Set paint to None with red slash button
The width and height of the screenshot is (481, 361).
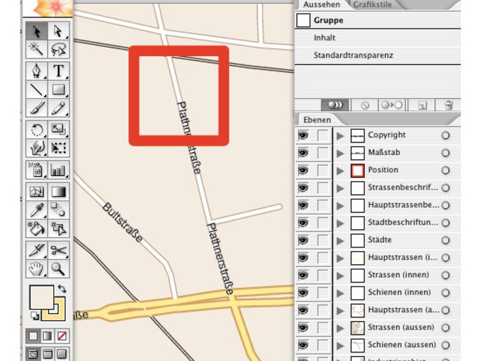62,336
